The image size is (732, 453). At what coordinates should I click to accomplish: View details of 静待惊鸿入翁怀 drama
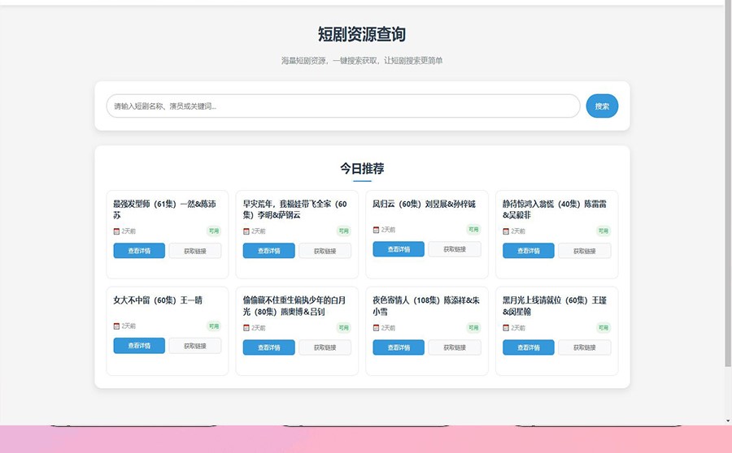(528, 251)
